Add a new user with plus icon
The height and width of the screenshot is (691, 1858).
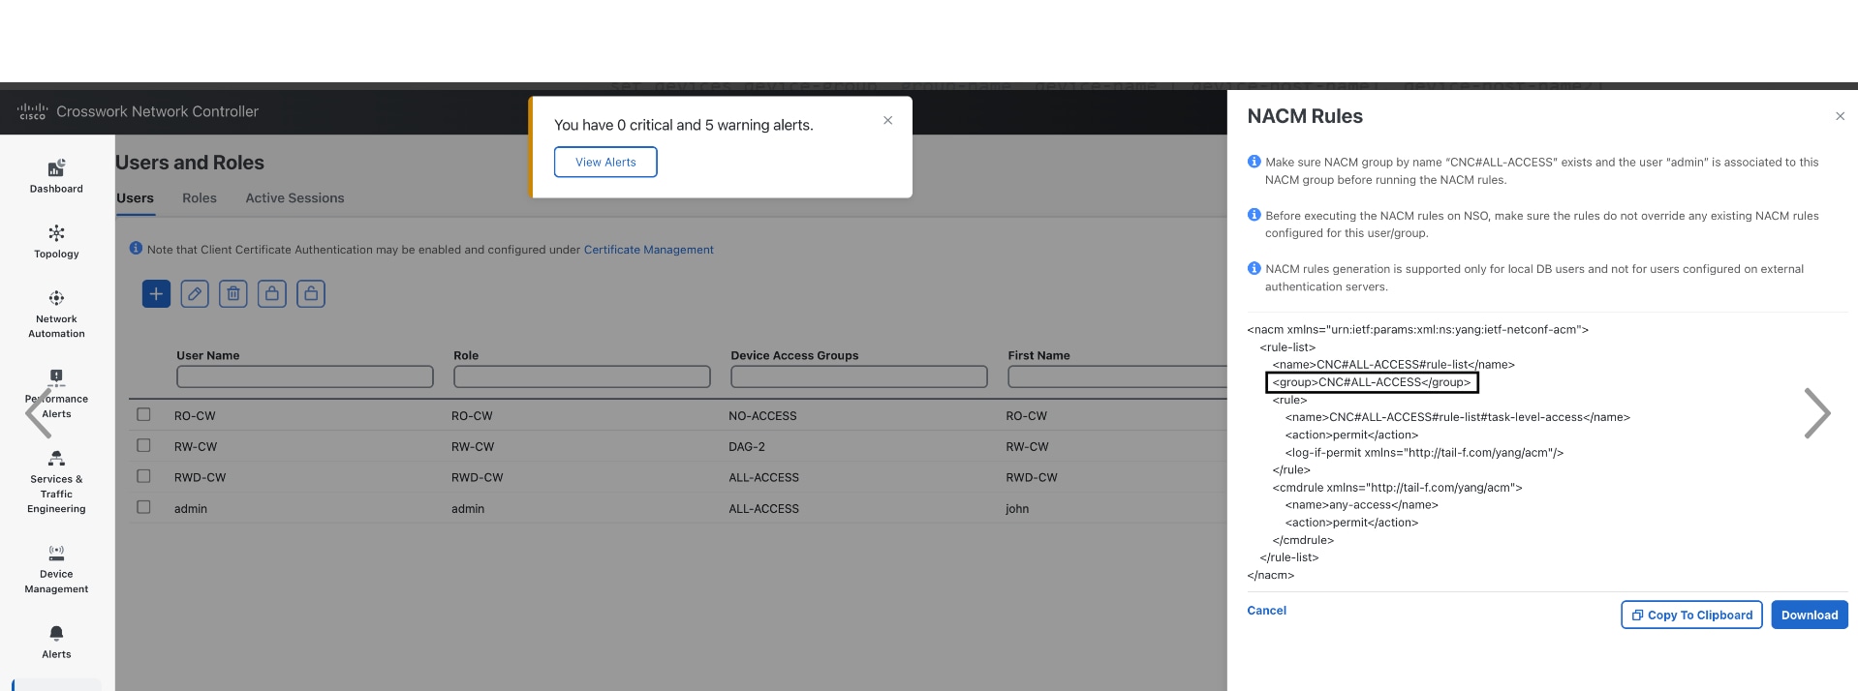pos(156,293)
